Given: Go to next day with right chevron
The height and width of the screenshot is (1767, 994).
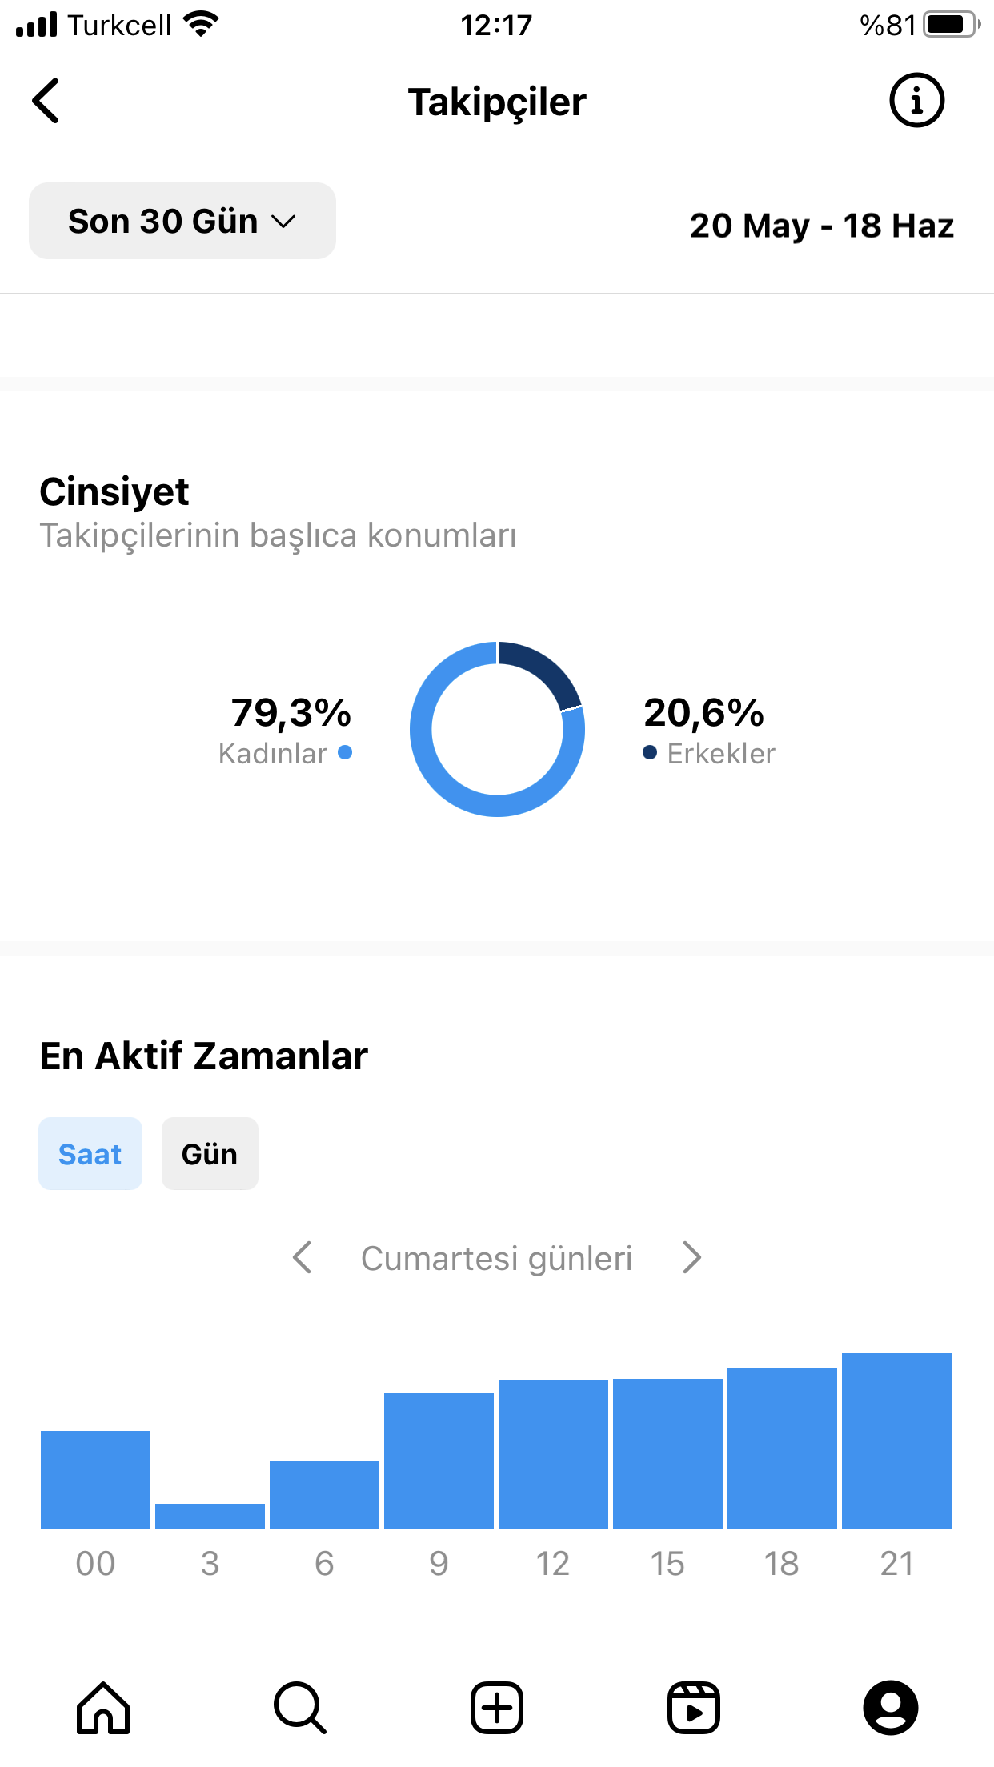Looking at the screenshot, I should (x=691, y=1258).
